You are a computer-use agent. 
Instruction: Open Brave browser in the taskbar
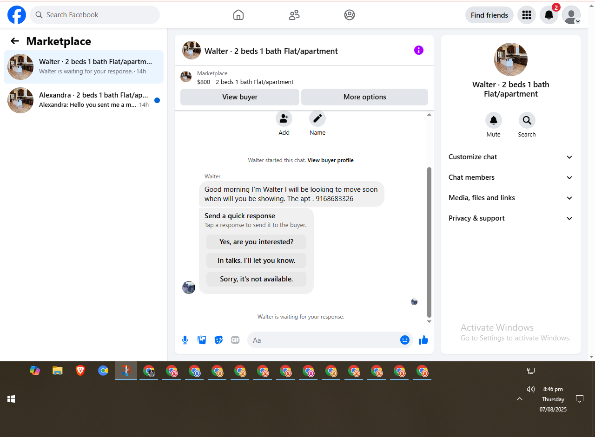pos(80,371)
